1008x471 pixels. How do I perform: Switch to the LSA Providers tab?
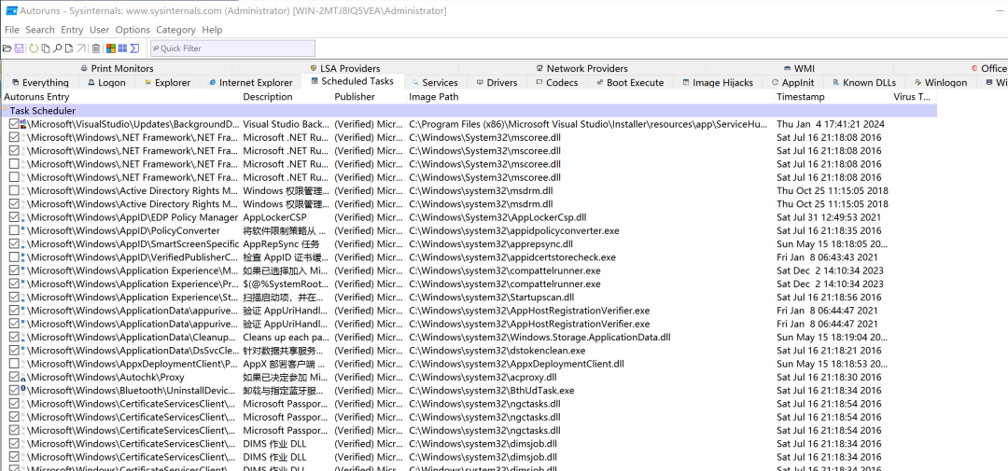pos(344,68)
